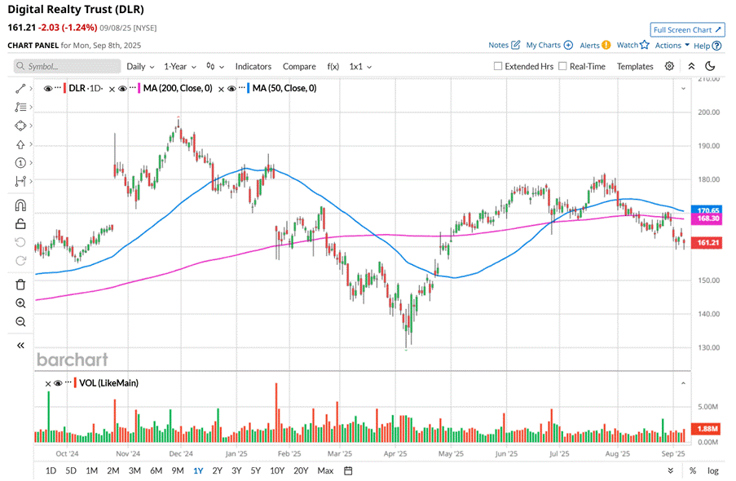Toggle percent scale
Screen dimensions: 736x481
coord(693,470)
